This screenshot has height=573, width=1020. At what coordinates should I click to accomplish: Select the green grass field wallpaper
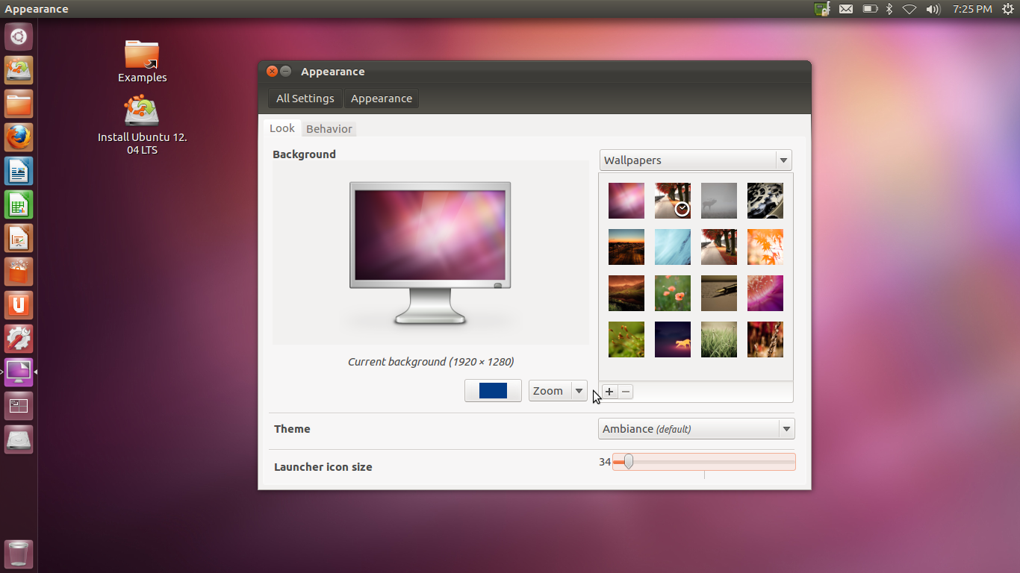[x=719, y=339]
